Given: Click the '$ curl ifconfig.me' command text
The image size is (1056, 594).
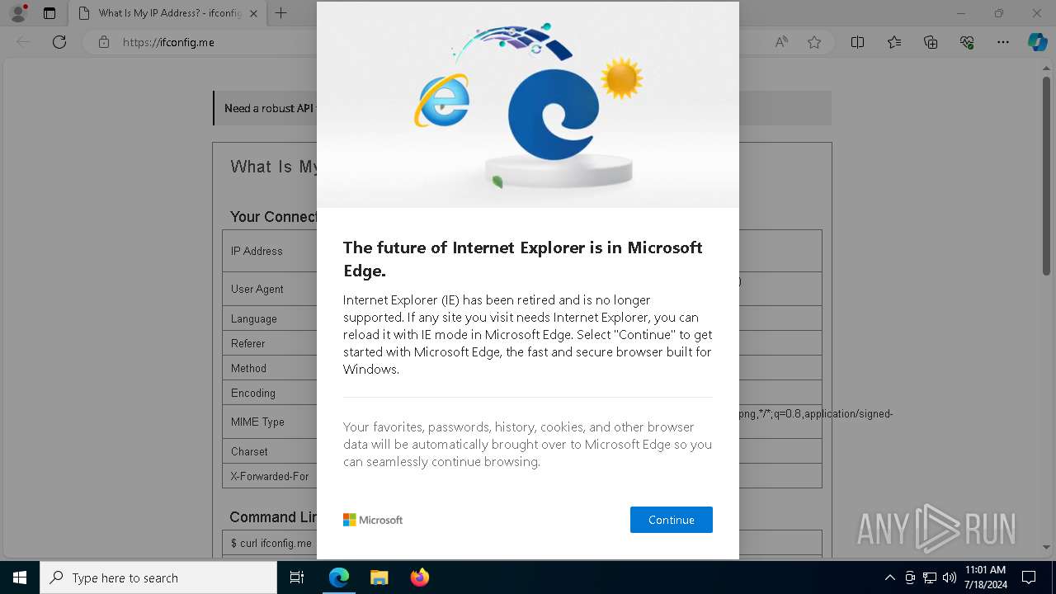Looking at the screenshot, I should (x=271, y=543).
